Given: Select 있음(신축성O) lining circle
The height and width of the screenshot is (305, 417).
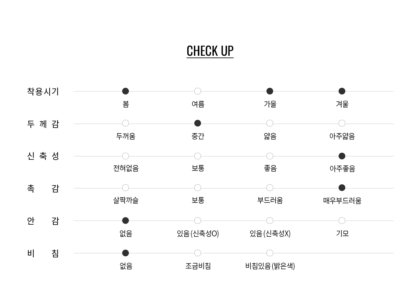Looking at the screenshot, I should (198, 221).
